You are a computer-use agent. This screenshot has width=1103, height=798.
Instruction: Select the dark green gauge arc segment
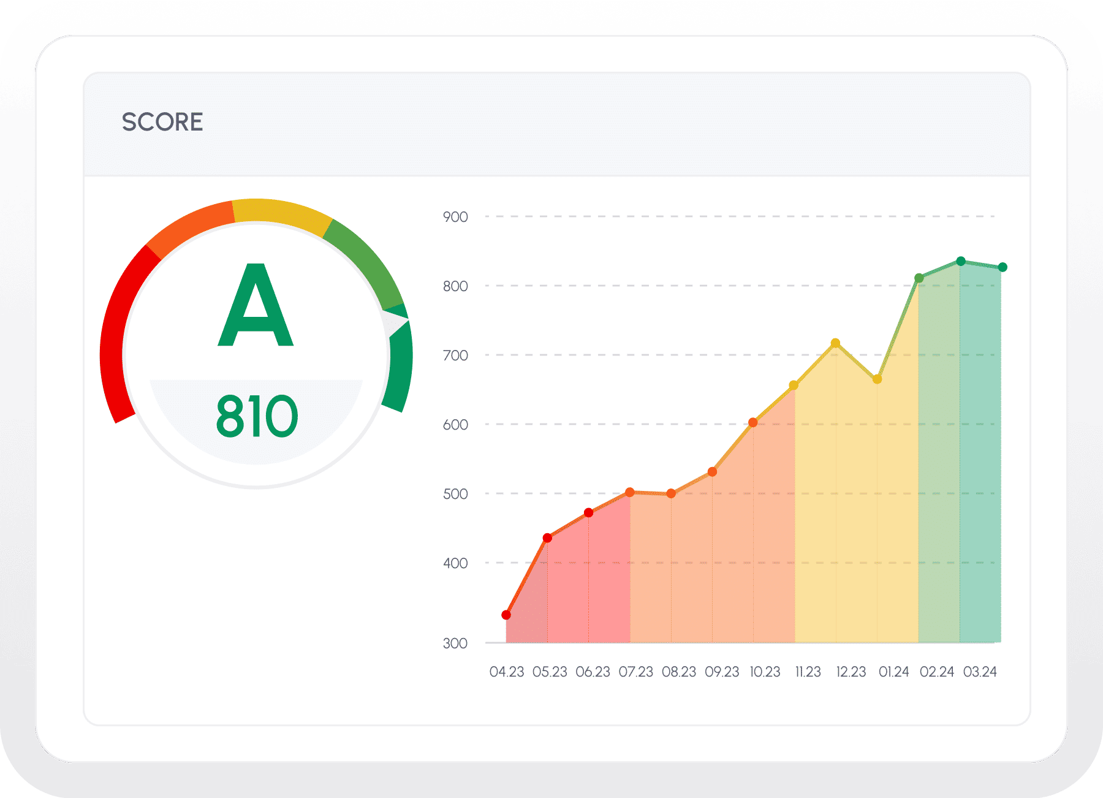pos(400,368)
